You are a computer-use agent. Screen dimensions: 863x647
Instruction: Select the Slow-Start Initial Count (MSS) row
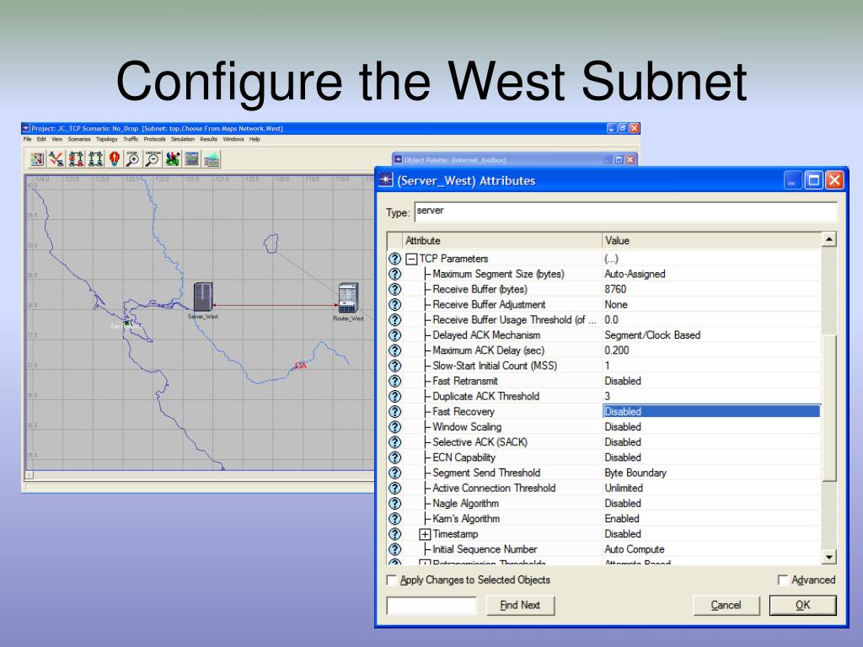click(604, 366)
